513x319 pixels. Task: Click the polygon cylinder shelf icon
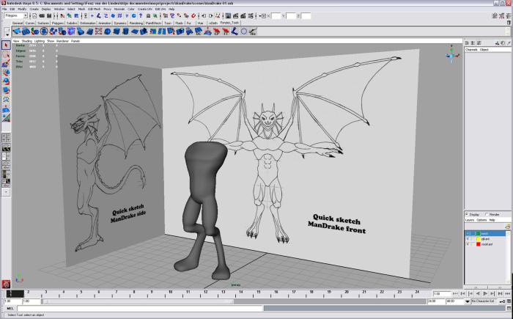[x=125, y=32]
